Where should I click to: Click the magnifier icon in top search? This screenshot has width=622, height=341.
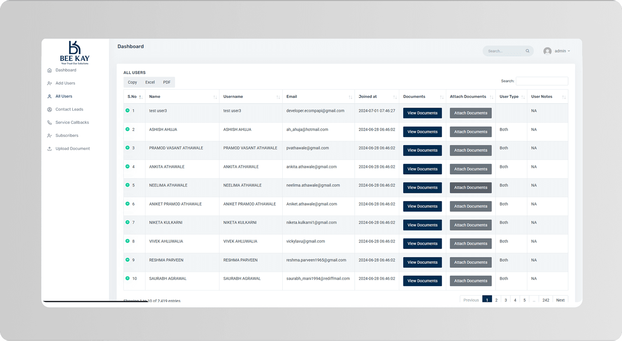tap(527, 51)
